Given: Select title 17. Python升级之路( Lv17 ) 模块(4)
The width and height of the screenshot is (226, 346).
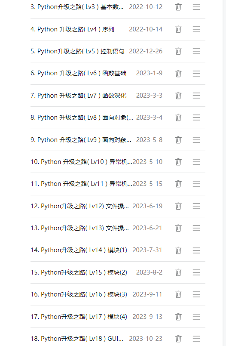Looking at the screenshot, I should 79,317.
